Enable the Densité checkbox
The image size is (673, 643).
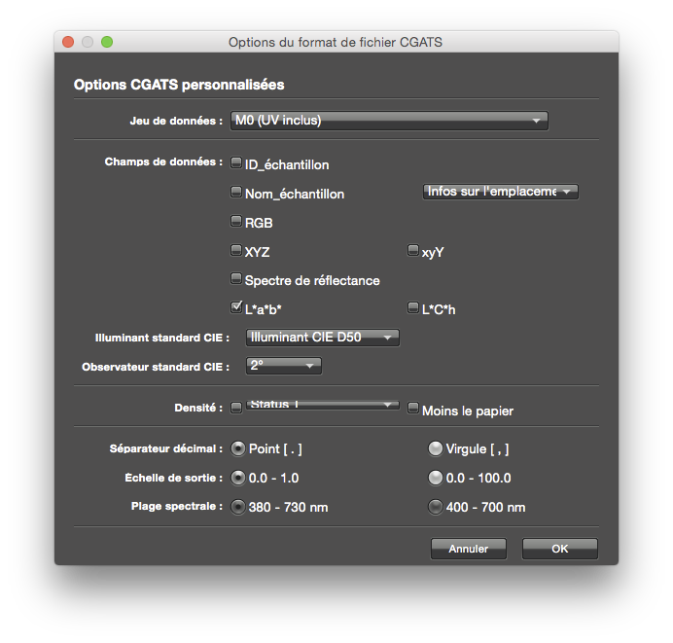235,409
